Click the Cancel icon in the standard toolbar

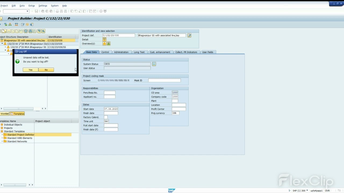51,11
